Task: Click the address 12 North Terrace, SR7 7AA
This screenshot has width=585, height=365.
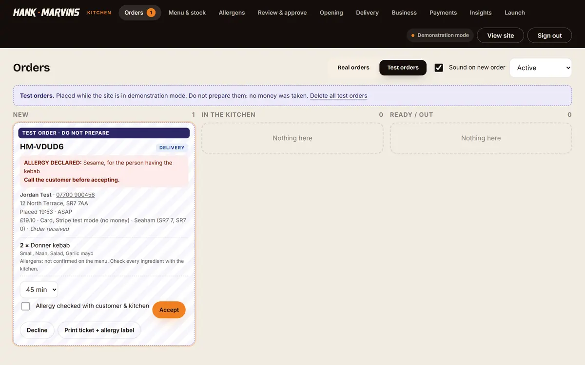Action: tap(54, 203)
